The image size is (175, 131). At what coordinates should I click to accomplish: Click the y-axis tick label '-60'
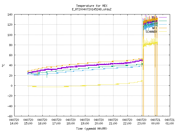tap(10, 116)
